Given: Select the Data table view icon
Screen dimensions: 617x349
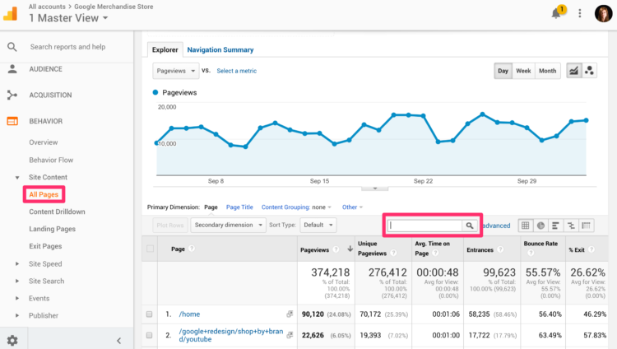Looking at the screenshot, I should [x=526, y=226].
